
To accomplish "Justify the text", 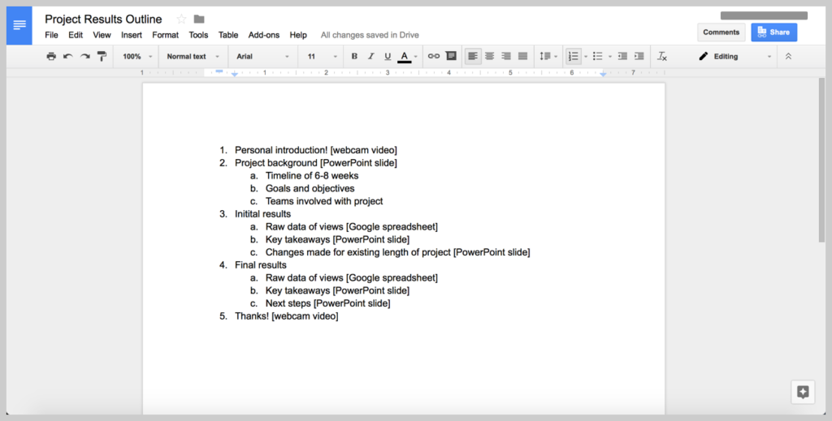I will tap(522, 56).
